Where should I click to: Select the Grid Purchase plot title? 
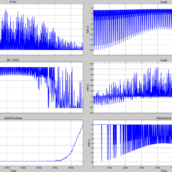pos(13,118)
